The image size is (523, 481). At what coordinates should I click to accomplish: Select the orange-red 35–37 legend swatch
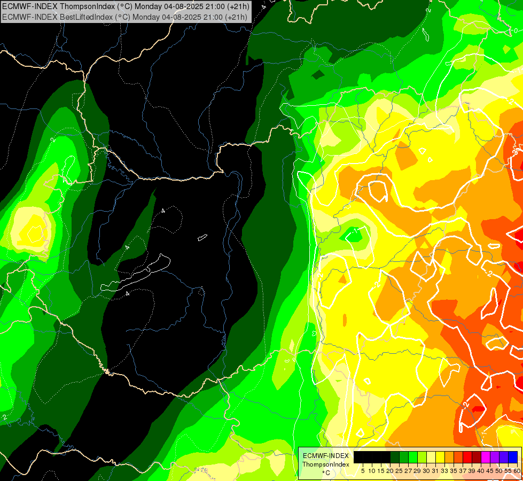point(458,457)
